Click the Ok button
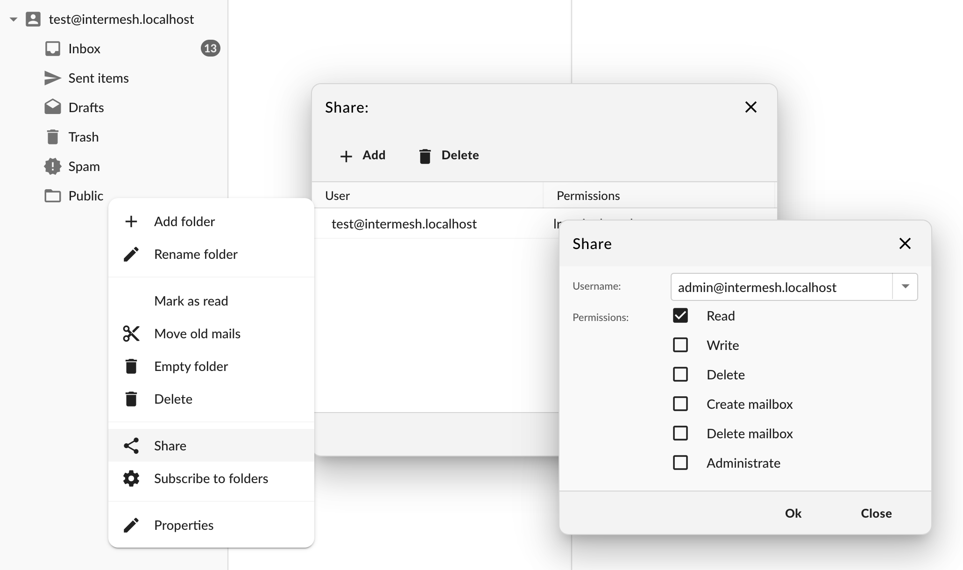The image size is (963, 570). coord(793,513)
